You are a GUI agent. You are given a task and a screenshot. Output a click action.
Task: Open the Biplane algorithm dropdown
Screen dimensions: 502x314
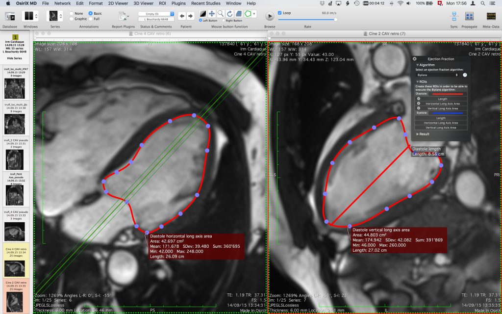437,75
